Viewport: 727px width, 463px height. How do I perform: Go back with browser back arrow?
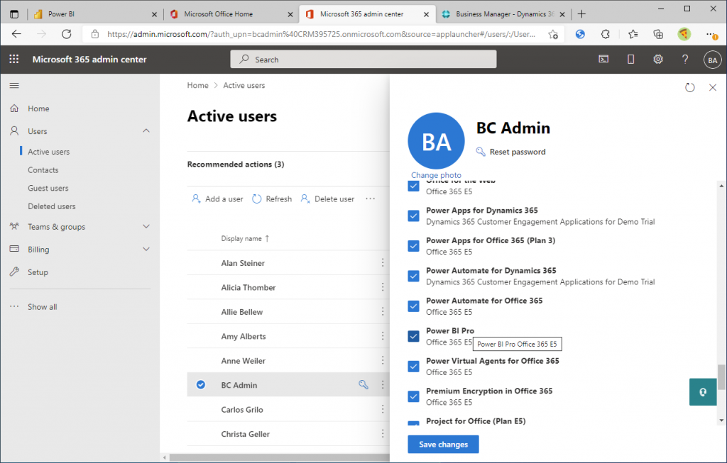tap(17, 34)
